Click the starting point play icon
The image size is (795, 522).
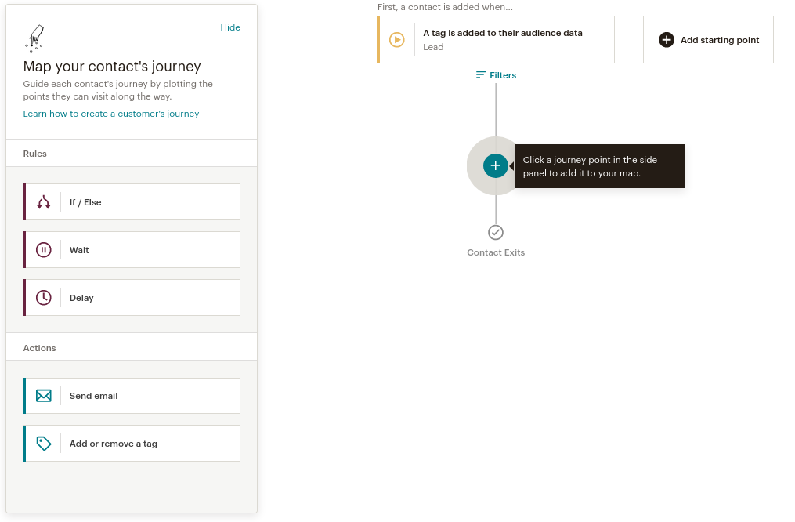397,39
